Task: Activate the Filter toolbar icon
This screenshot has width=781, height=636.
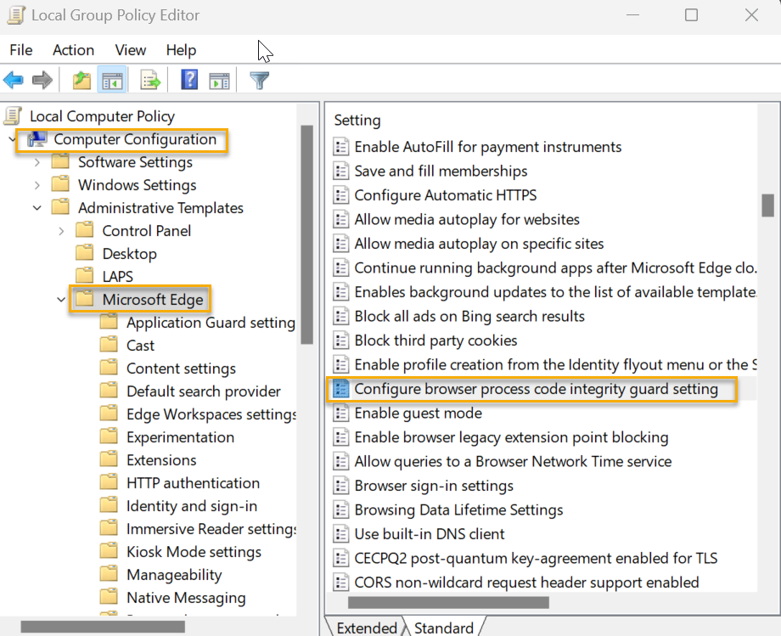Action: 259,80
